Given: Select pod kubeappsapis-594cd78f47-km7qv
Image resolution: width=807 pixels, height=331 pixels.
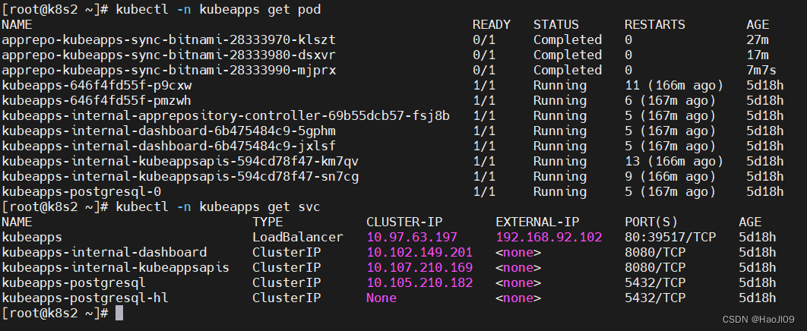Looking at the screenshot, I should pos(180,162).
